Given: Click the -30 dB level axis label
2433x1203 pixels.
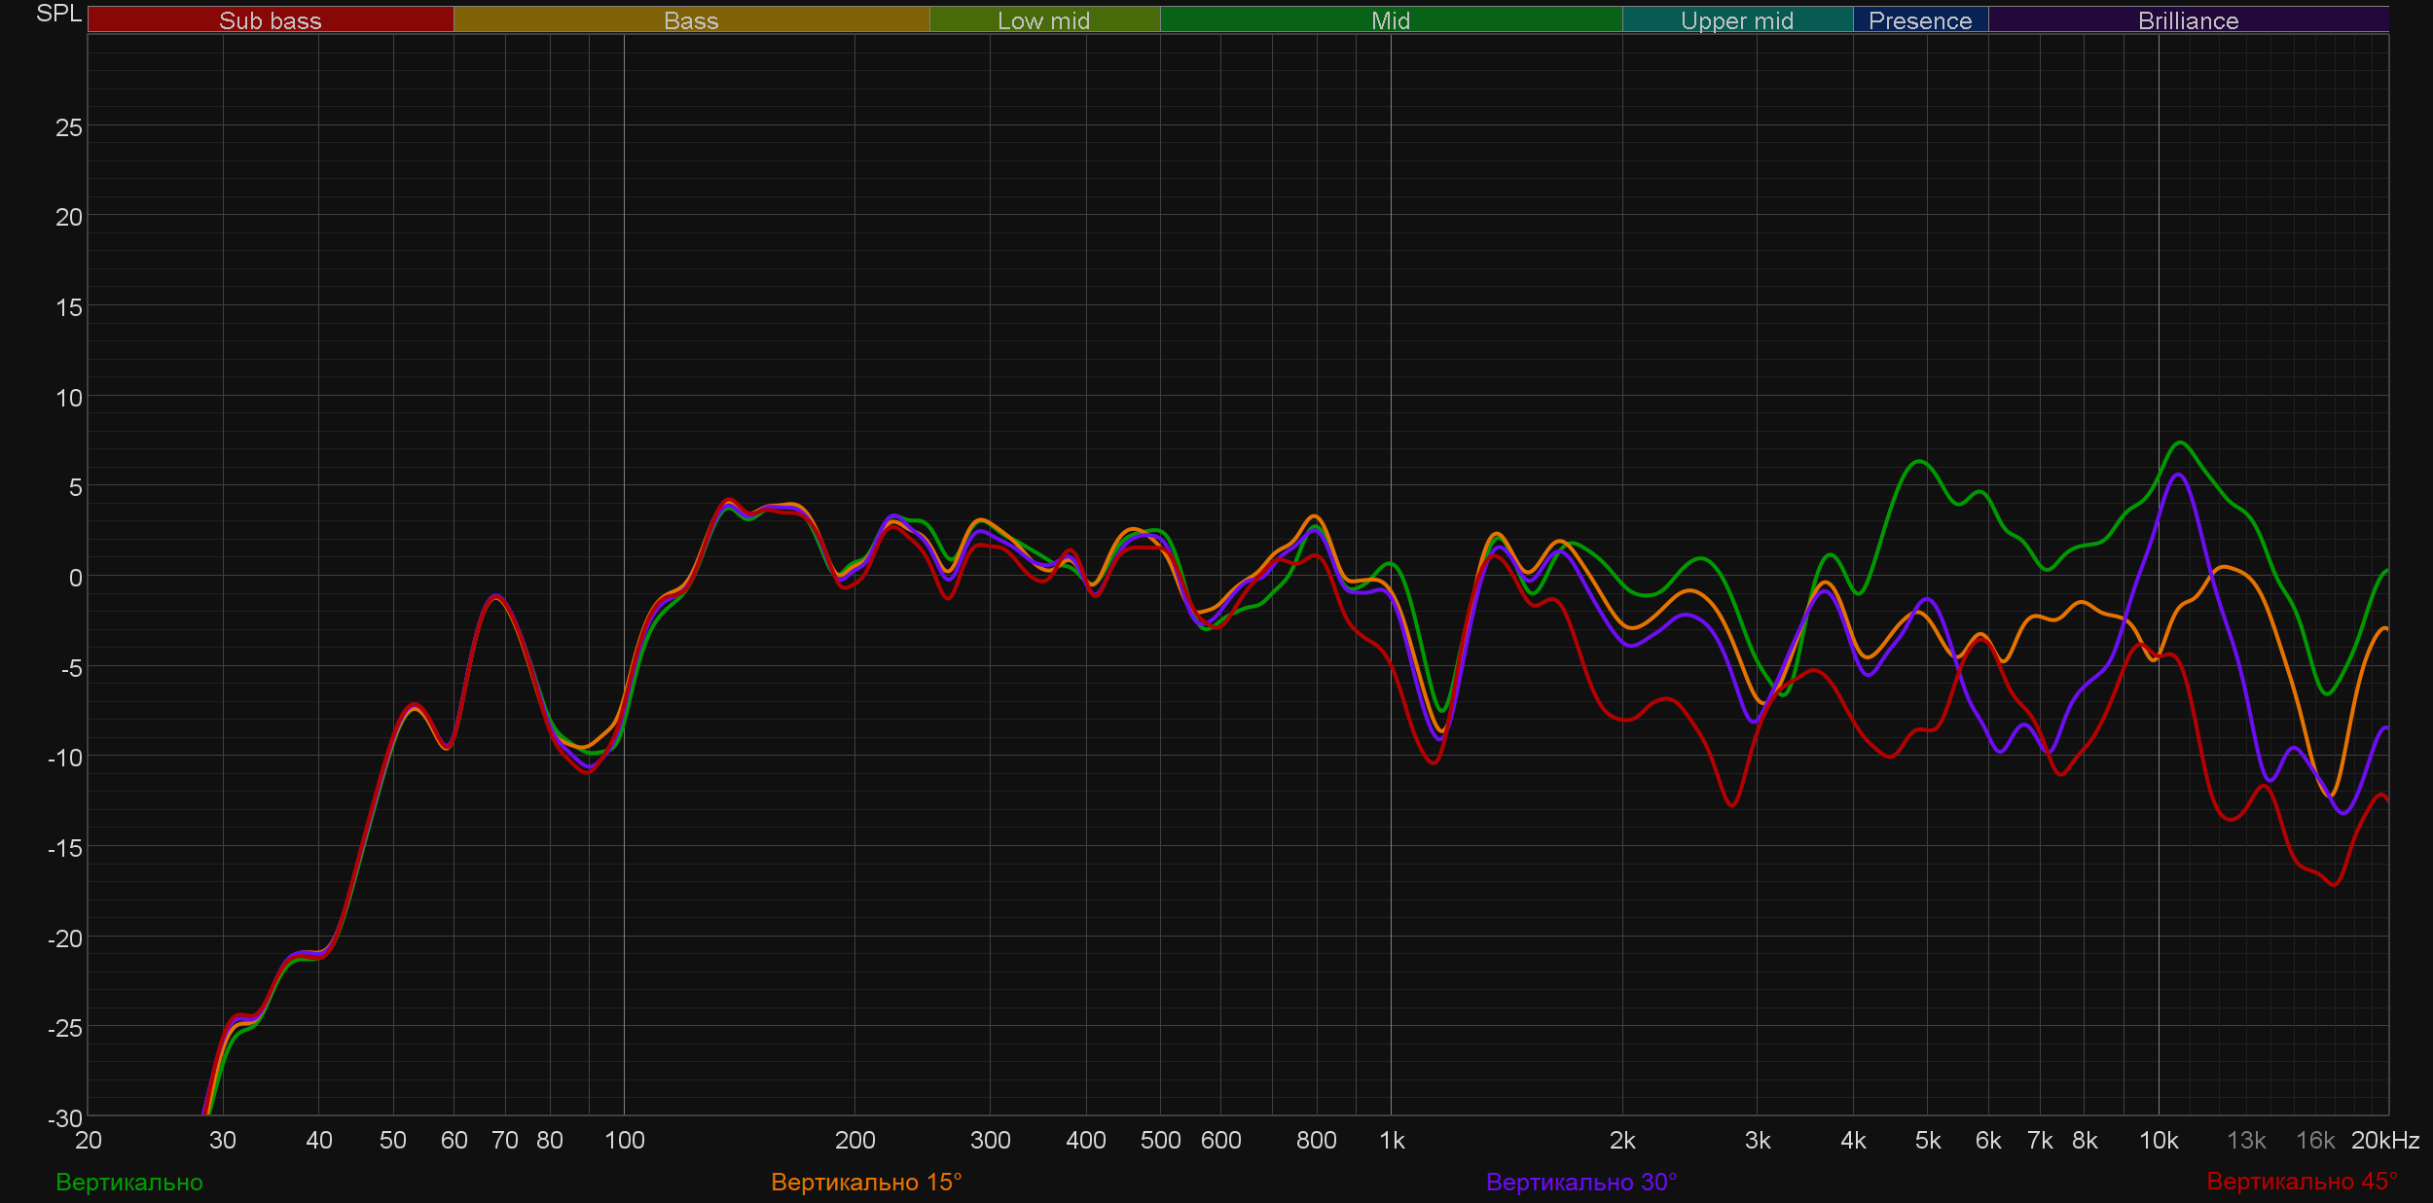Looking at the screenshot, I should tap(65, 1118).
